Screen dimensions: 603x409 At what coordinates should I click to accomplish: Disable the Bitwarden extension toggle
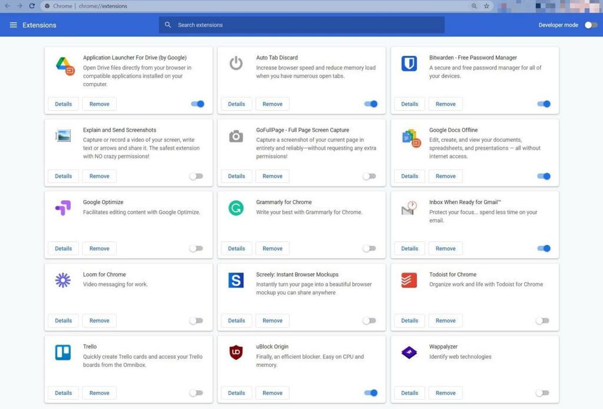pos(544,104)
